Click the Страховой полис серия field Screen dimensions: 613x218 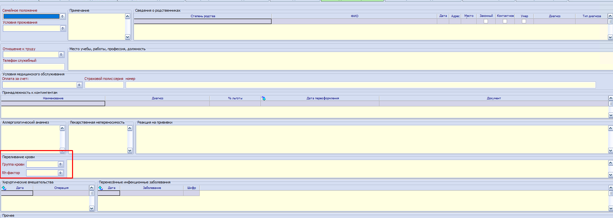pos(104,85)
